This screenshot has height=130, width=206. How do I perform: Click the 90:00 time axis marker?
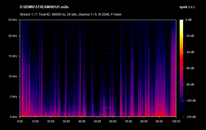pyautogui.click(x=159, y=122)
